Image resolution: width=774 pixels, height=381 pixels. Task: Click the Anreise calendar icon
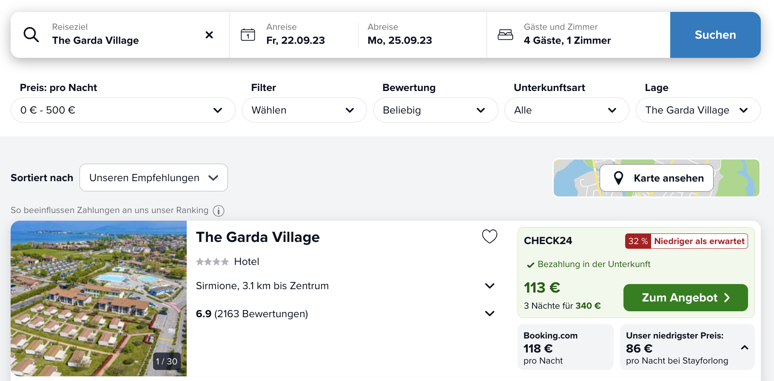pos(248,34)
